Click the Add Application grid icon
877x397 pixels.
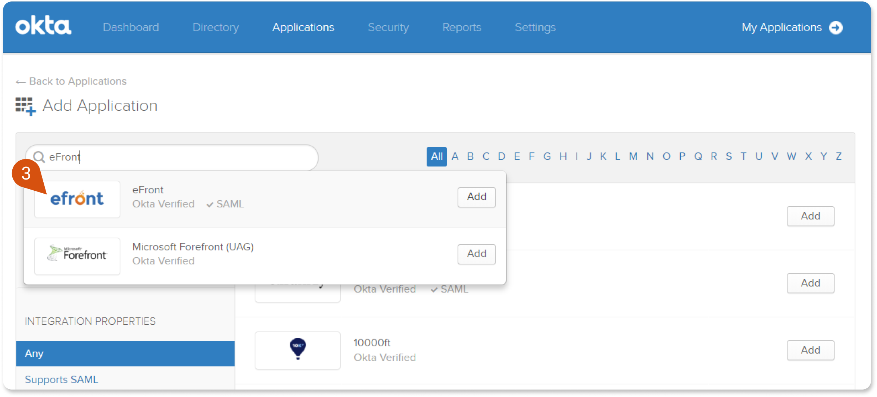tap(25, 107)
